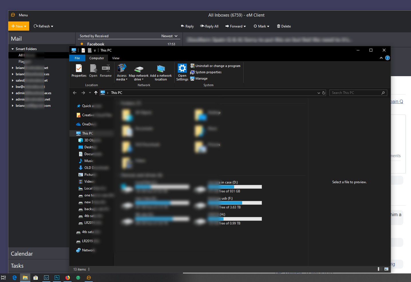411x282 pixels.
Task: Open the Map network drive dropdown
Action: (139, 73)
